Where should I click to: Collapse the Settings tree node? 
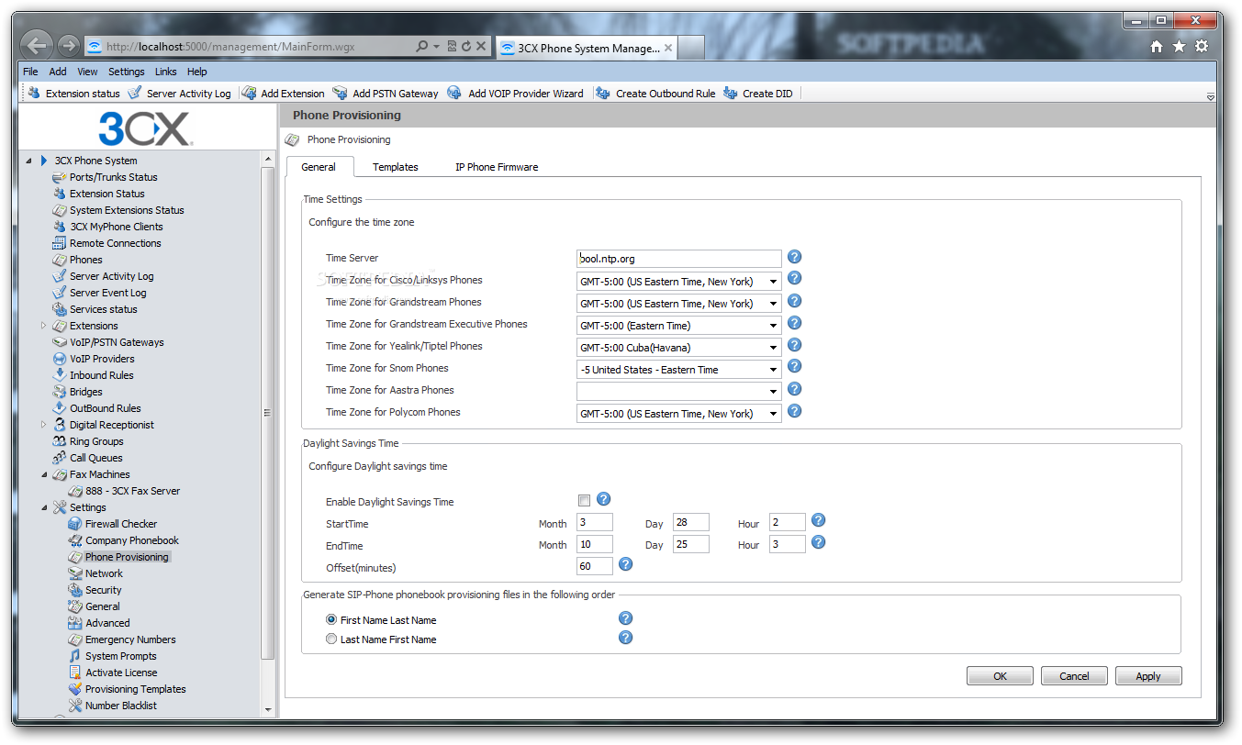pyautogui.click(x=44, y=507)
